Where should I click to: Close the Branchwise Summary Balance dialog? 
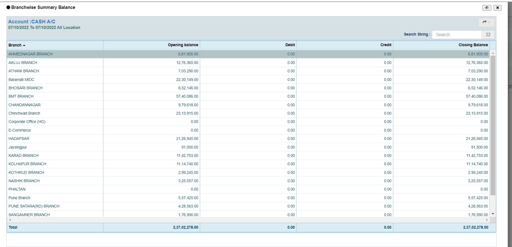pos(498,8)
